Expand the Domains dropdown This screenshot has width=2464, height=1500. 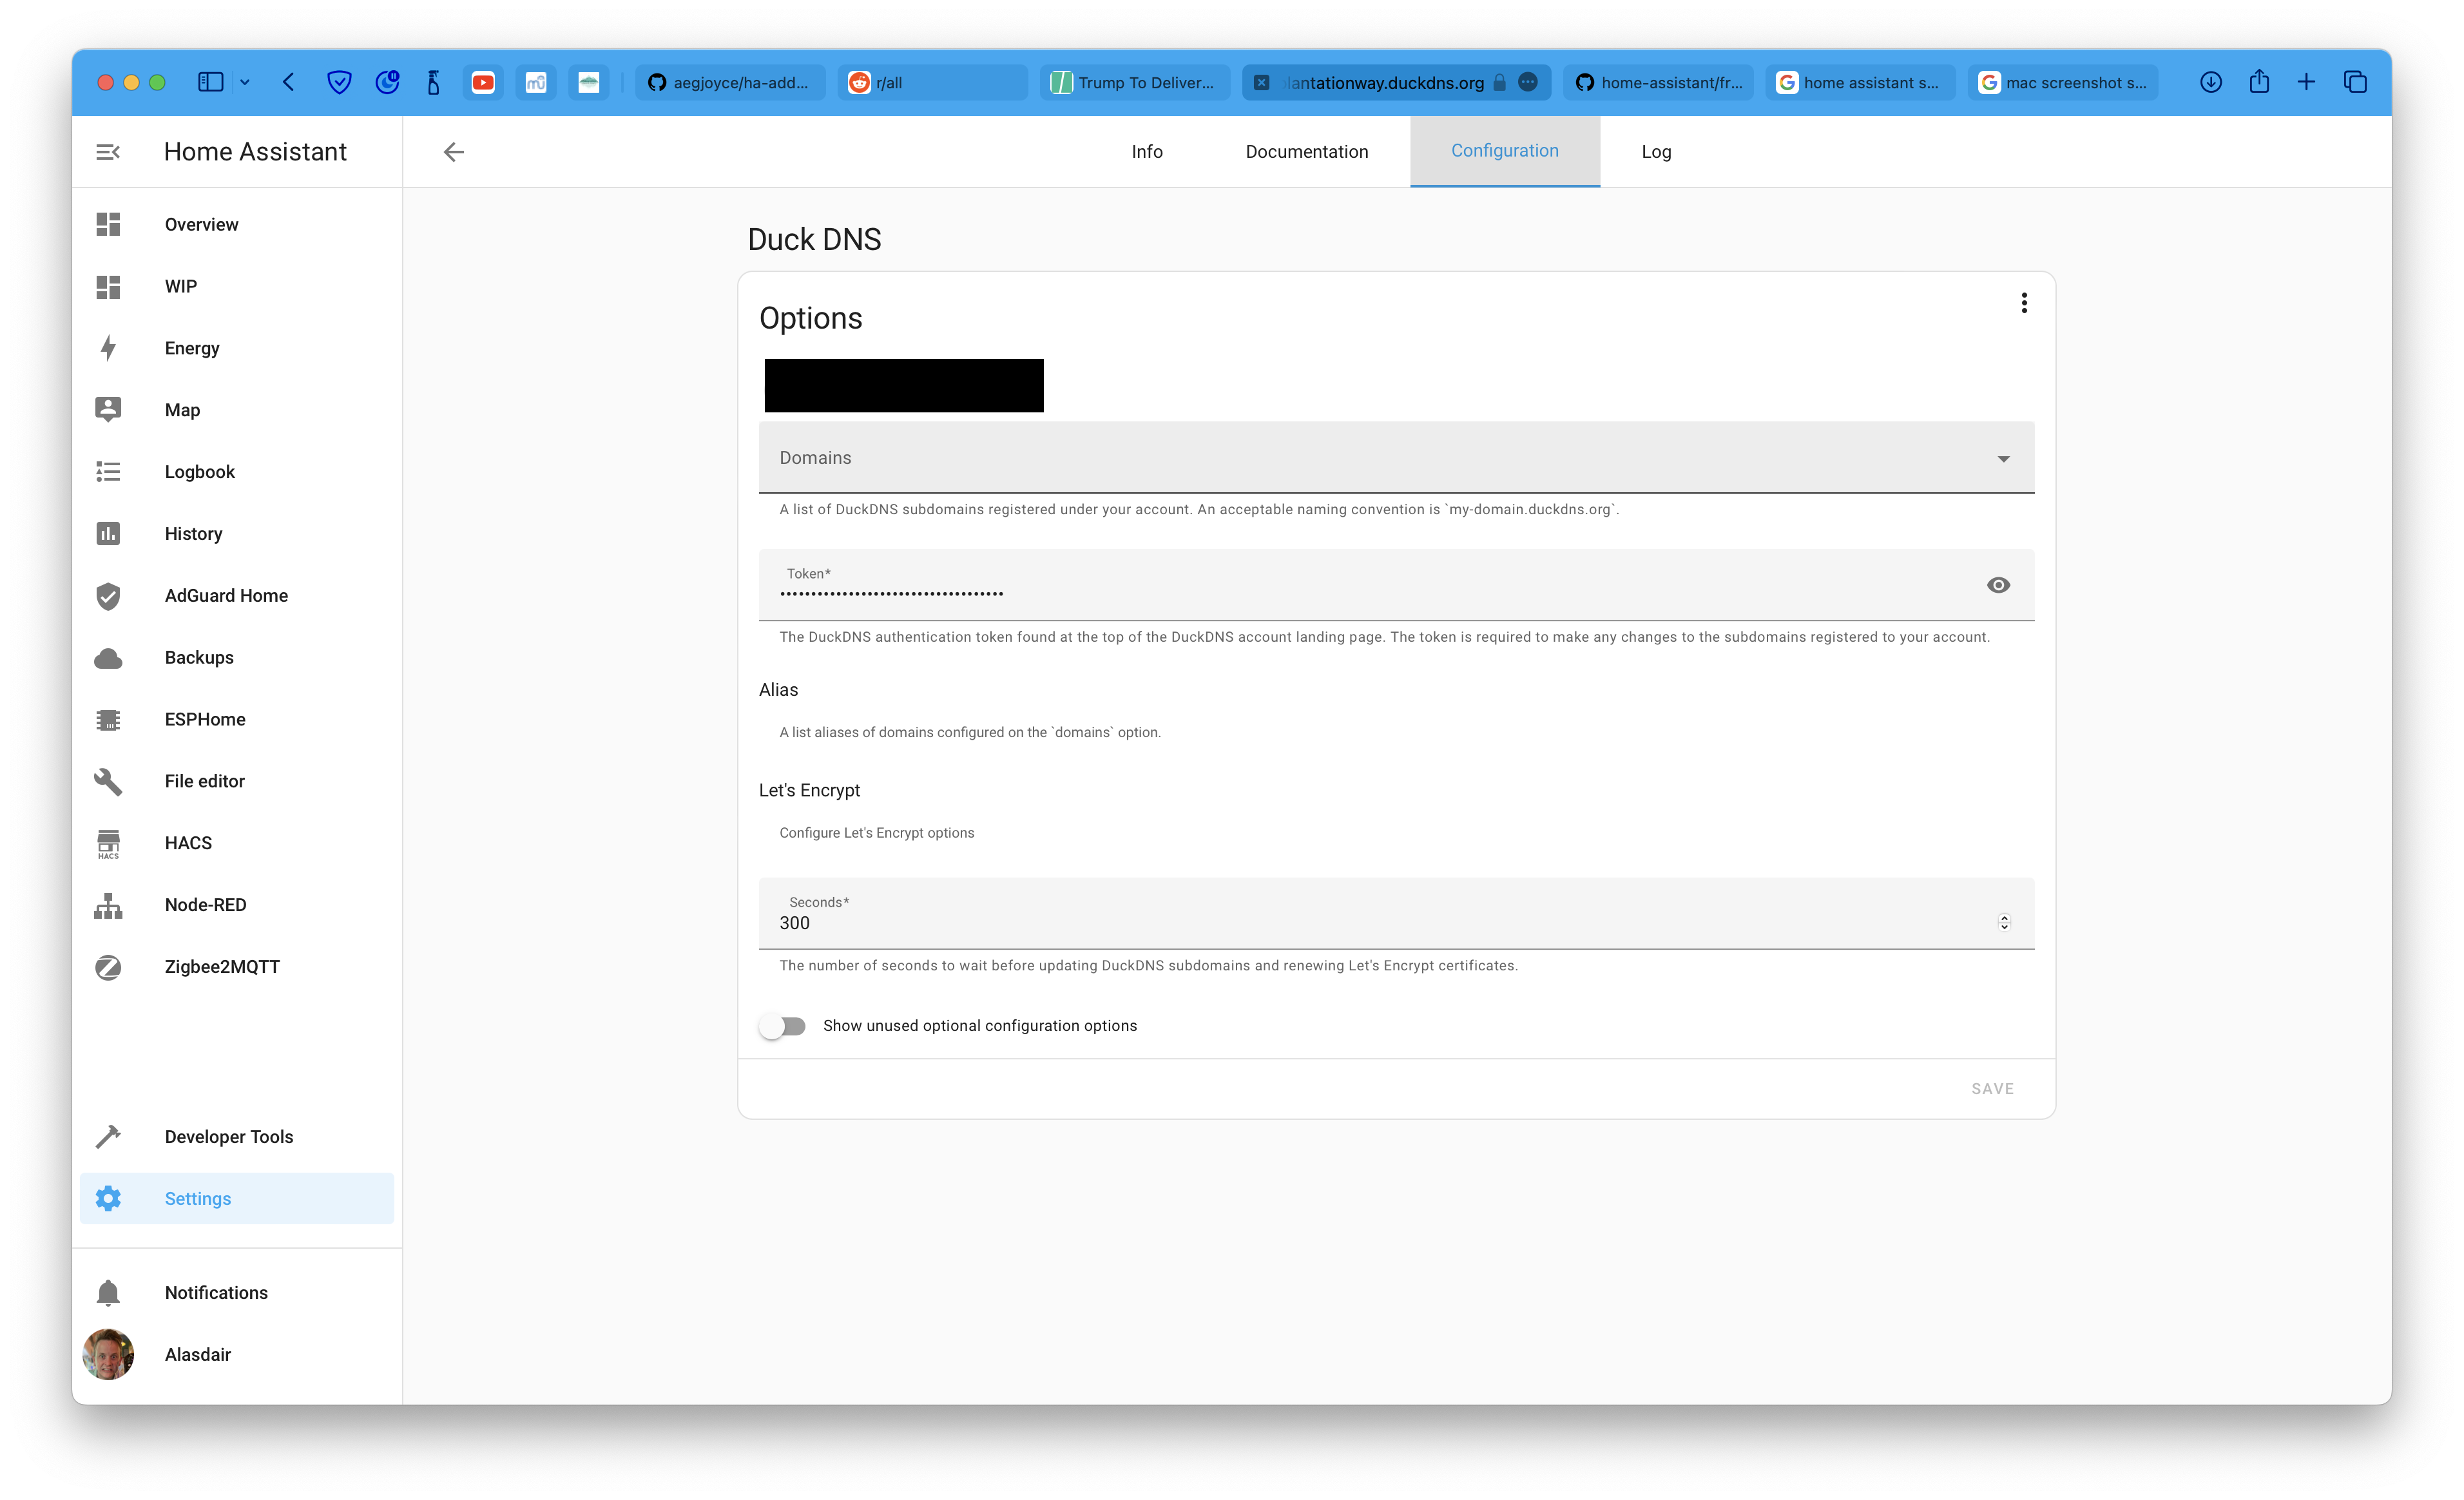click(x=2004, y=458)
